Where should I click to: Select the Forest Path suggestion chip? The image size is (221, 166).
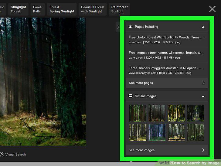[x=38, y=9]
